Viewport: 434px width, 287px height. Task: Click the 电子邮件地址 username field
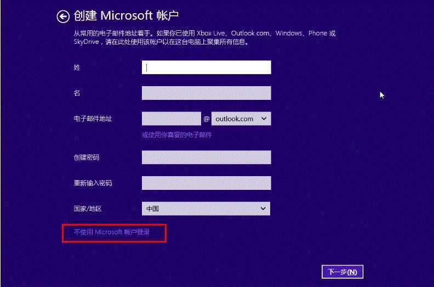click(172, 119)
